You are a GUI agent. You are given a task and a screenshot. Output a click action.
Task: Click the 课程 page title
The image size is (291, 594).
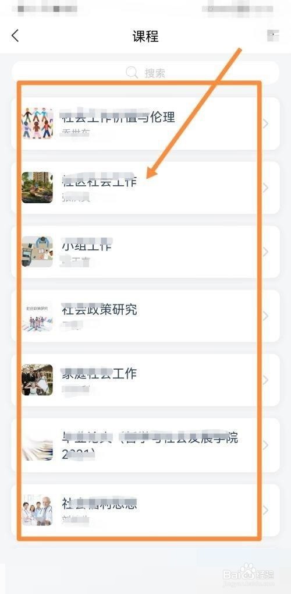tap(145, 36)
